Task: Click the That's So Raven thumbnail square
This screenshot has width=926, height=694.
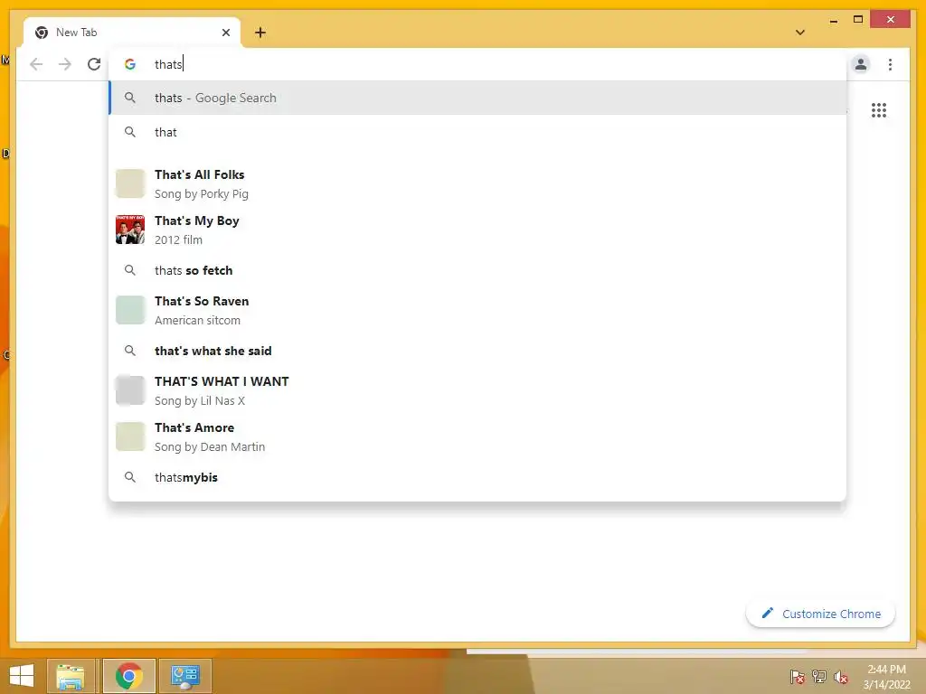Action: (130, 310)
